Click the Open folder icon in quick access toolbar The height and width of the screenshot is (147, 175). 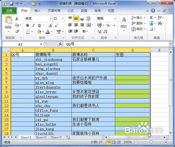coord(34,4)
